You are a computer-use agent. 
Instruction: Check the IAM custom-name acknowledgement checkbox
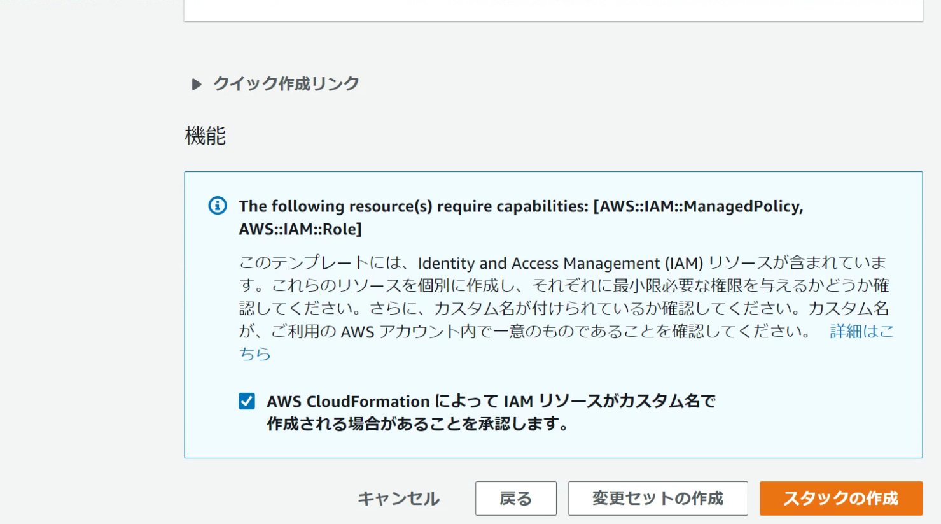(x=247, y=401)
